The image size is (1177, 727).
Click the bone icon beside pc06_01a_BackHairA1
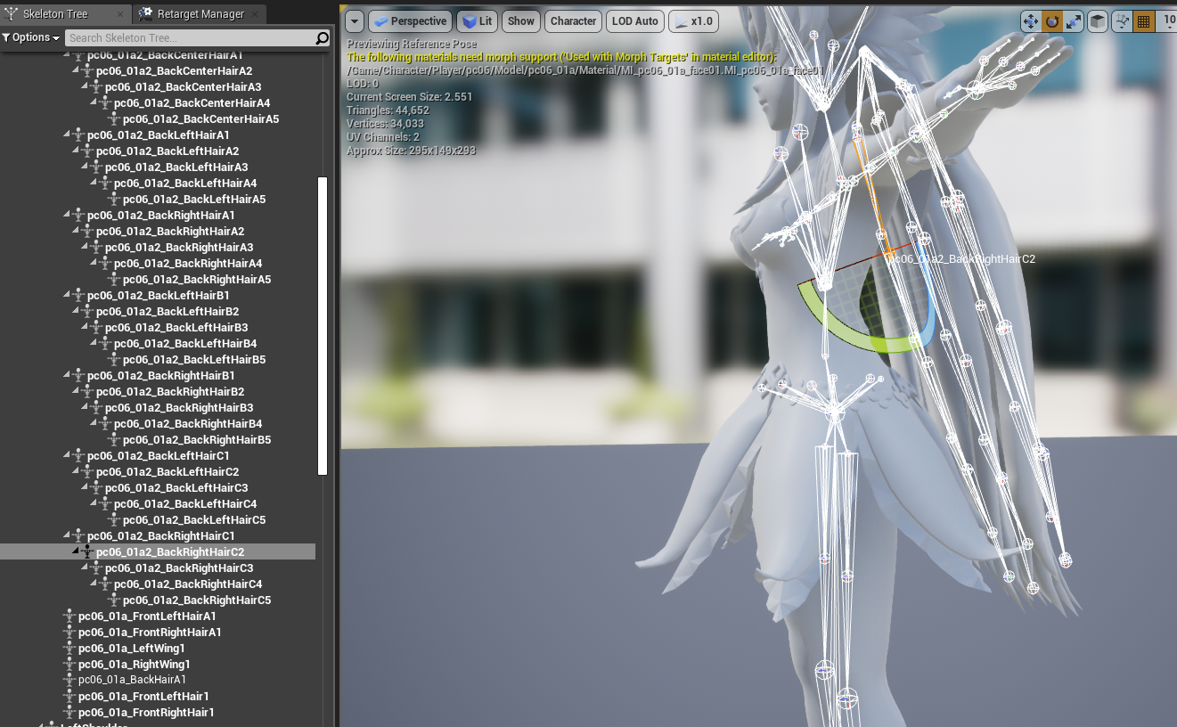pyautogui.click(x=69, y=681)
